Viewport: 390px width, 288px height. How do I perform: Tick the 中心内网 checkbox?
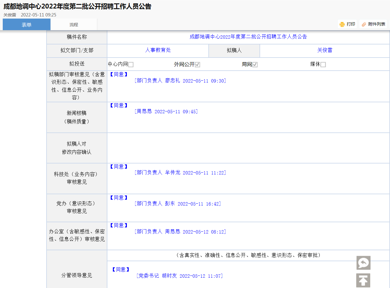pyautogui.click(x=131, y=65)
